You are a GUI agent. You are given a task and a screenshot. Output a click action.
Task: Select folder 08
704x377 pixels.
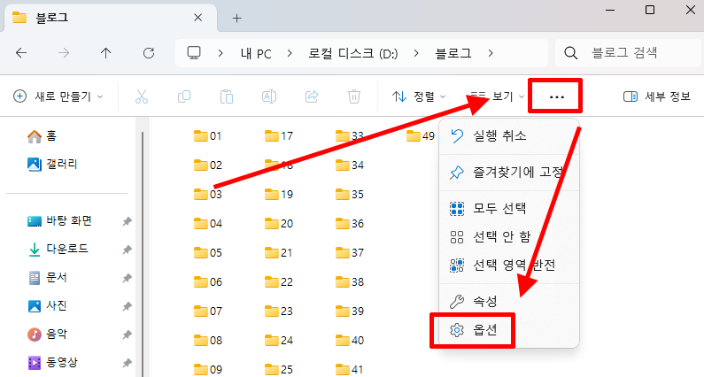(x=208, y=340)
